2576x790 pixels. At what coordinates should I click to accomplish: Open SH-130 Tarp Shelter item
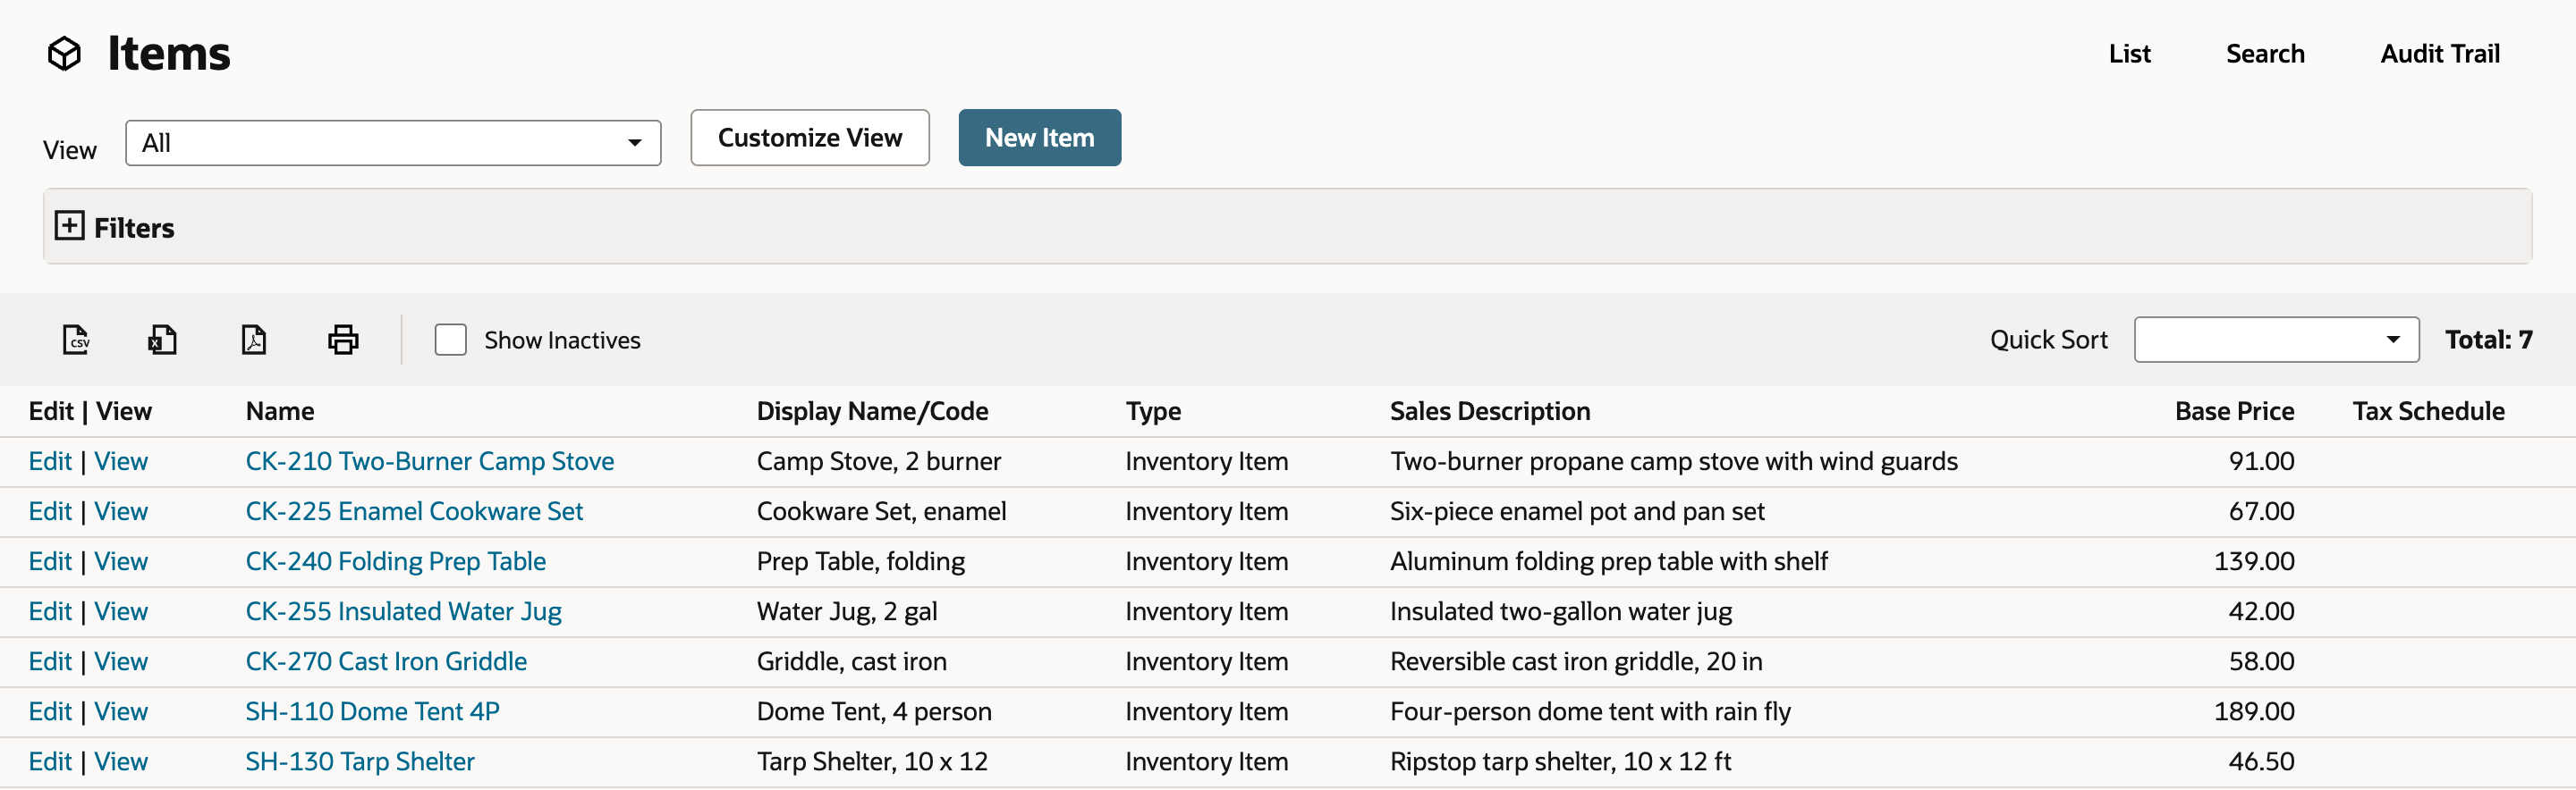point(360,761)
